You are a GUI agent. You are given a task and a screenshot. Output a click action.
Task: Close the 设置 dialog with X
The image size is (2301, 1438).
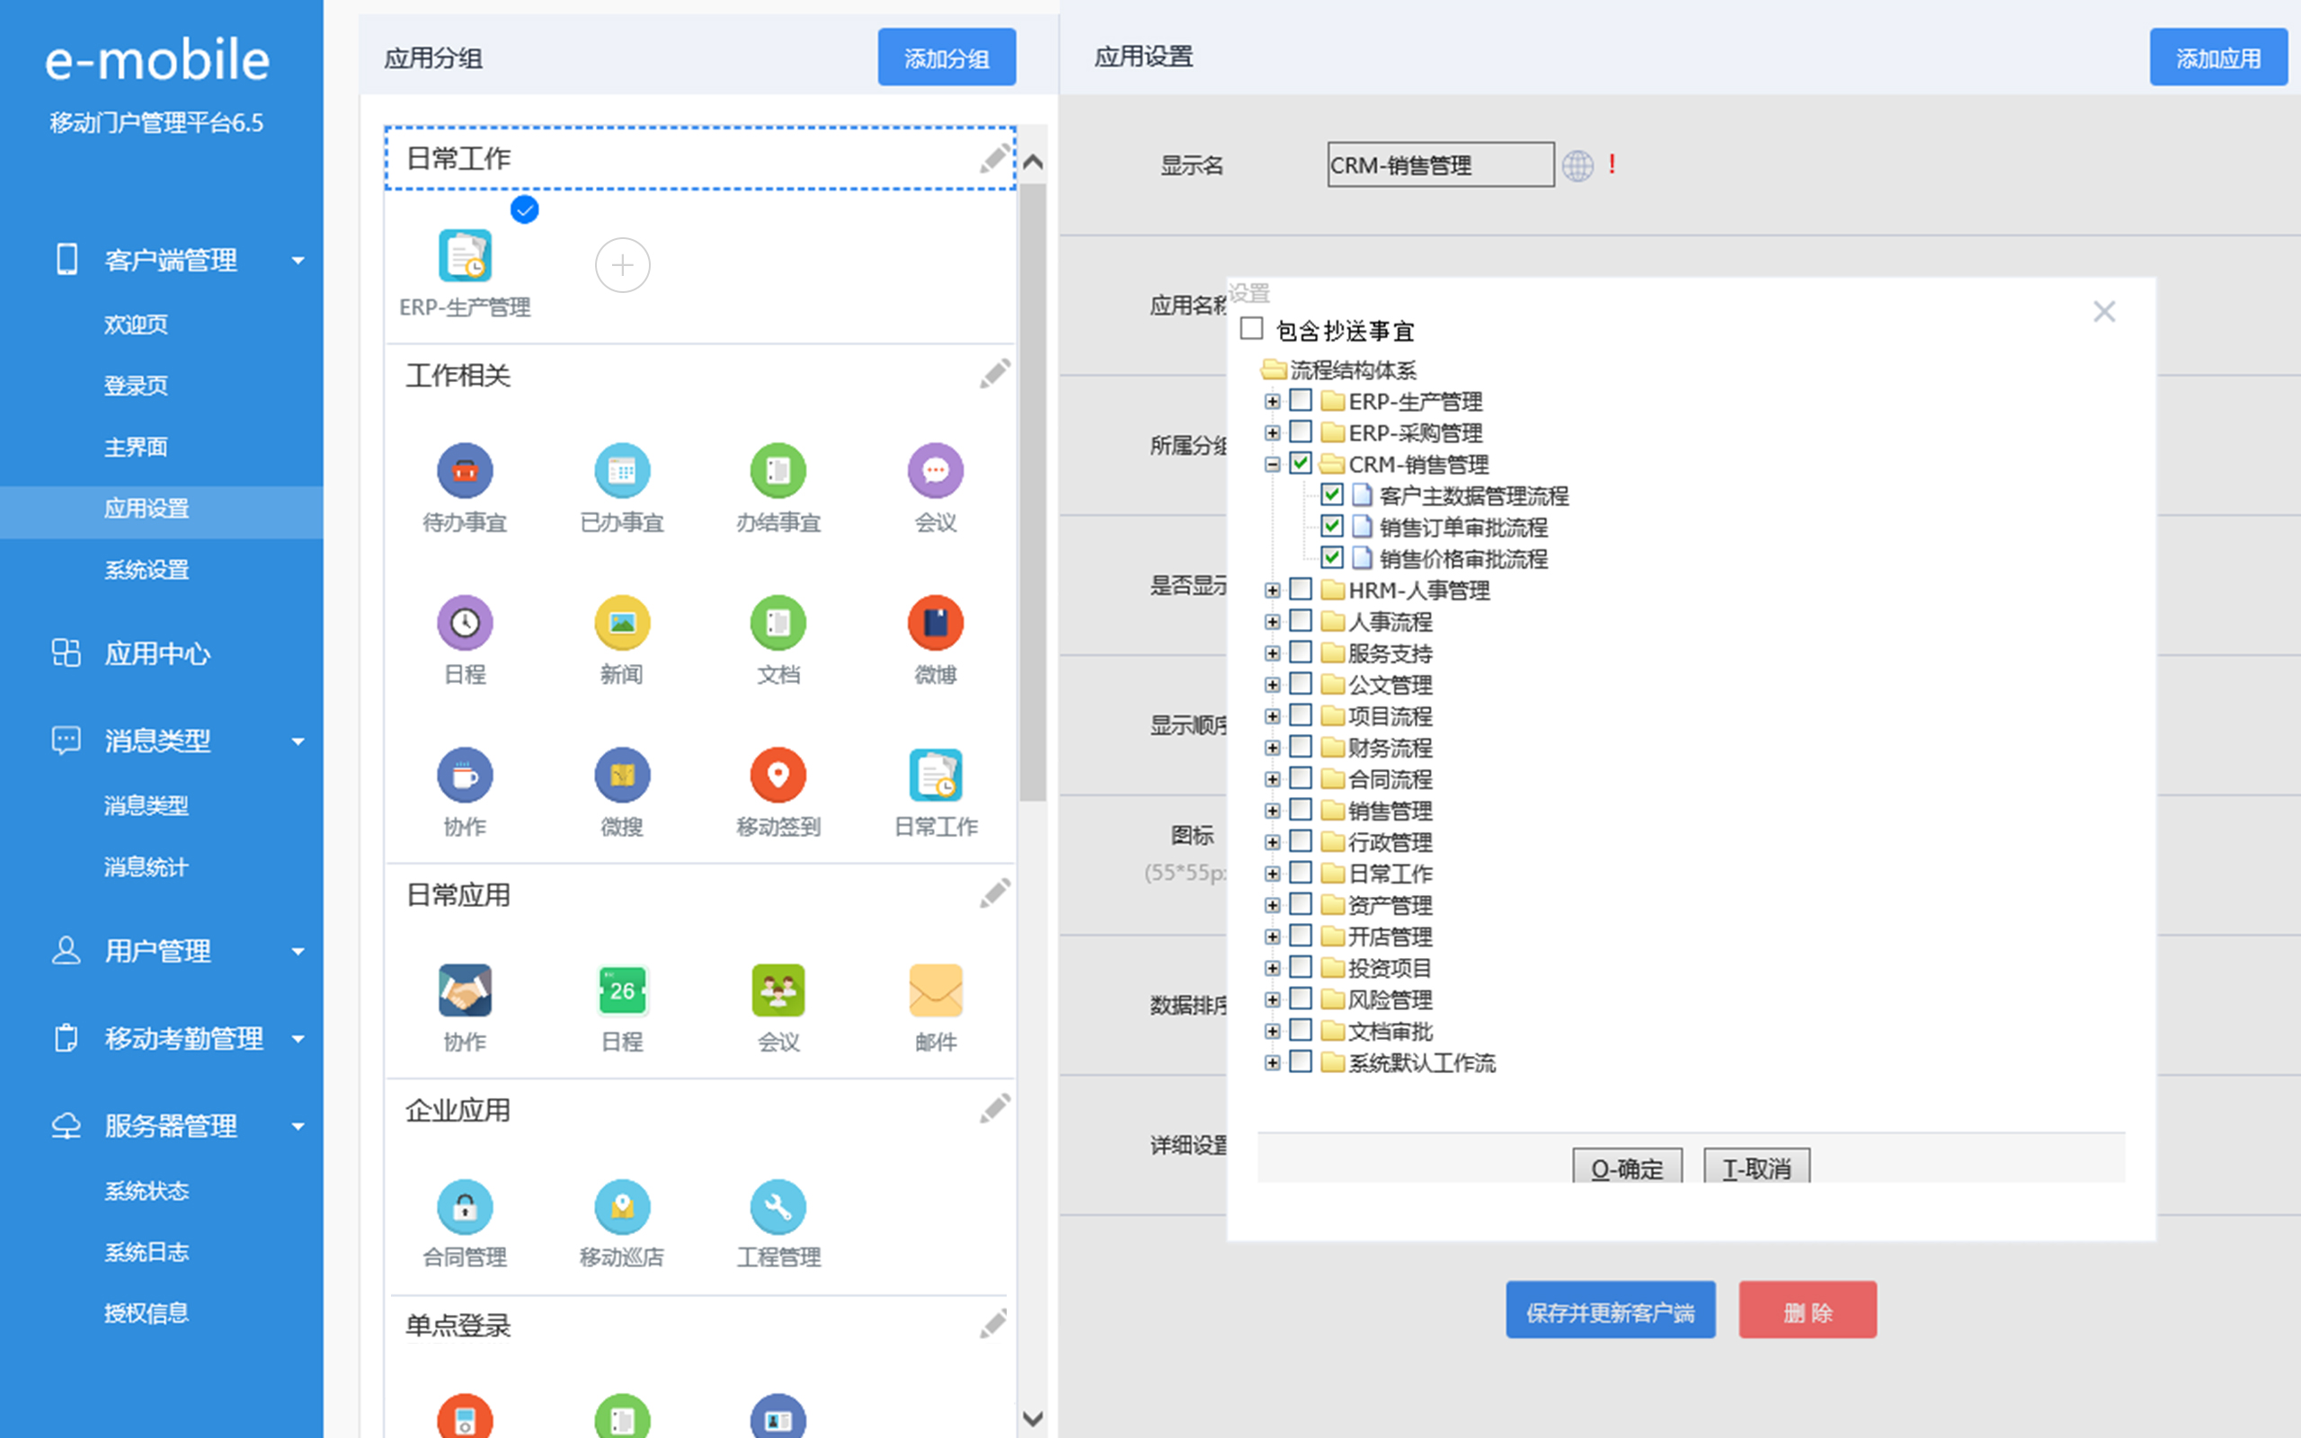2103,311
